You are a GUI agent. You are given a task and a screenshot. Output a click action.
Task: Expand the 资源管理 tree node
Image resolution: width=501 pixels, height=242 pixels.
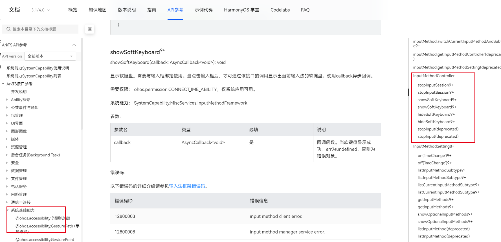[7, 147]
